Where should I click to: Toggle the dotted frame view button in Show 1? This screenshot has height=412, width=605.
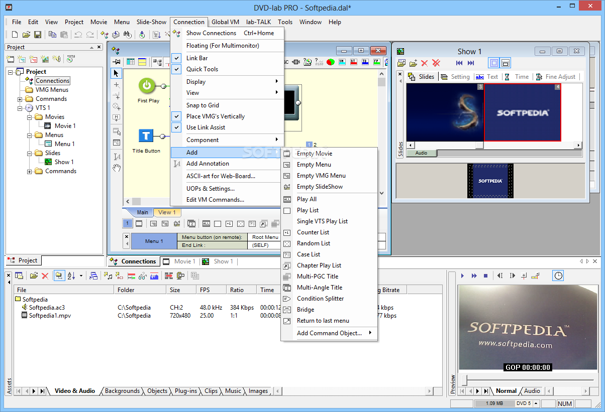(494, 63)
